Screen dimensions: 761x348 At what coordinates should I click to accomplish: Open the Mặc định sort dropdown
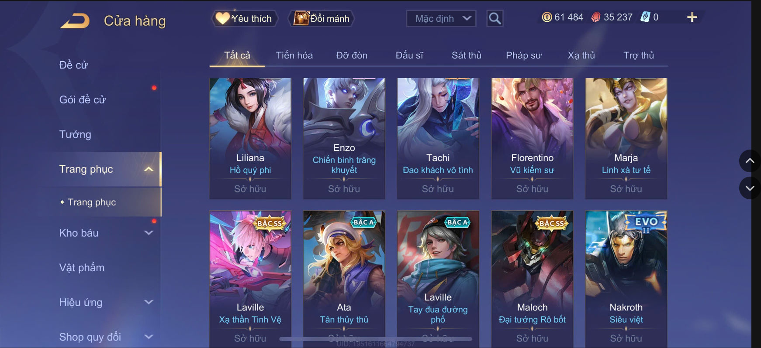coord(441,19)
